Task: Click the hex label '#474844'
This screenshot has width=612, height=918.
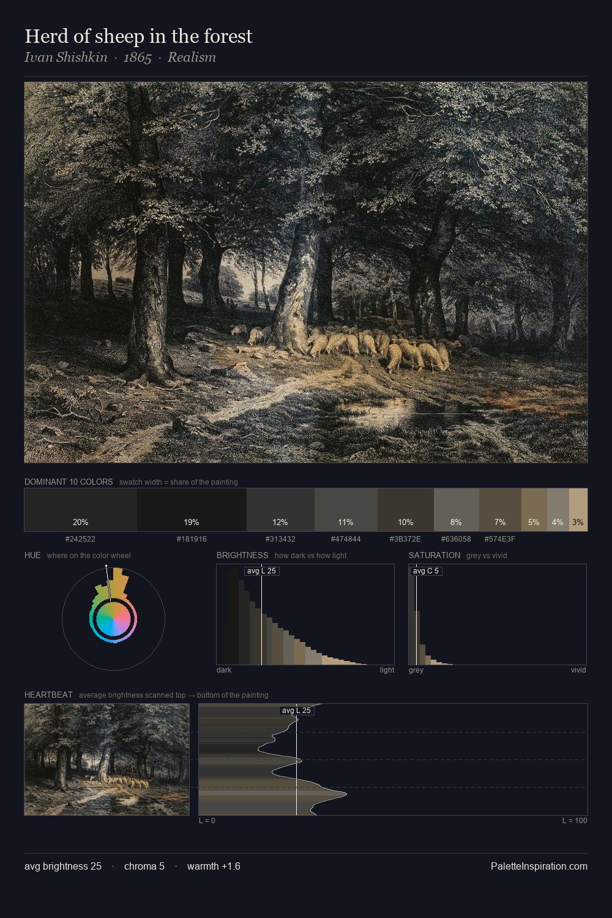Action: point(346,539)
